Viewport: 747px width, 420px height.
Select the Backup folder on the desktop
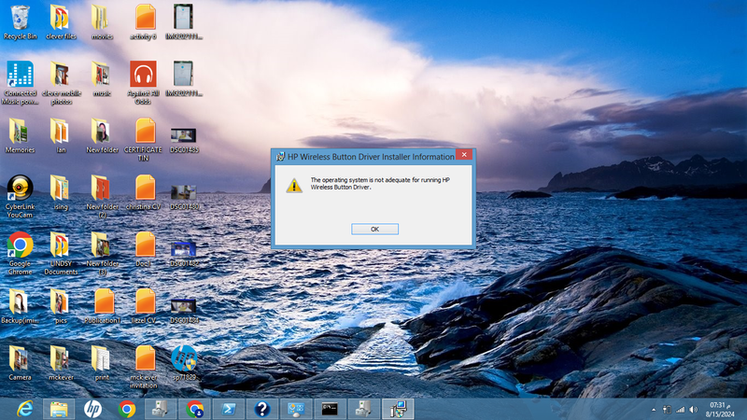click(x=20, y=306)
